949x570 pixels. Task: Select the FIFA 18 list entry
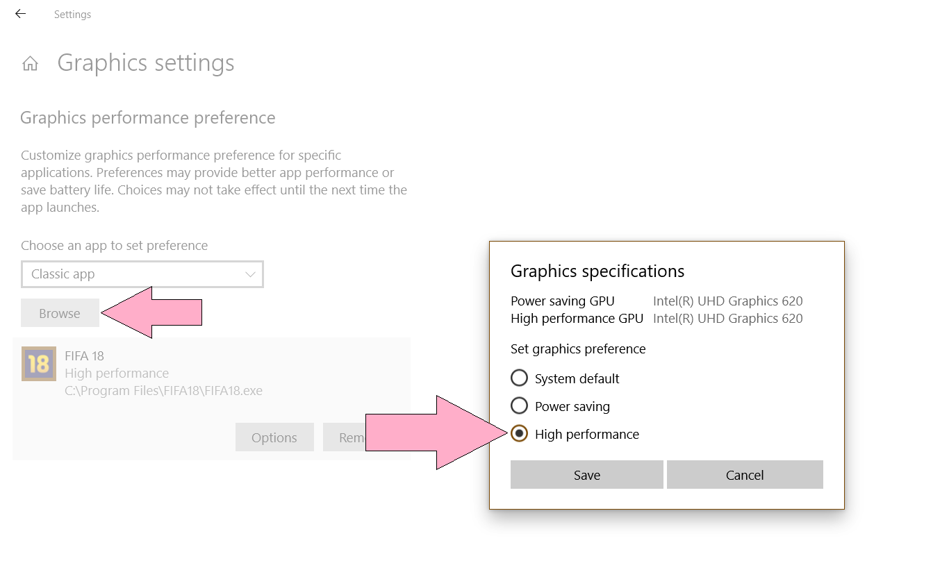211,399
